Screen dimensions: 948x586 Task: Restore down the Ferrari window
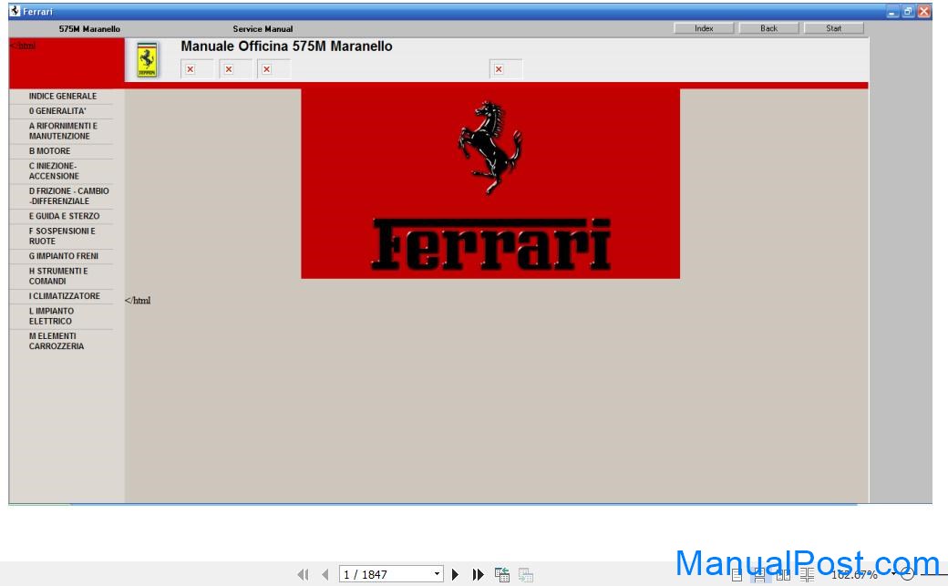click(x=908, y=12)
